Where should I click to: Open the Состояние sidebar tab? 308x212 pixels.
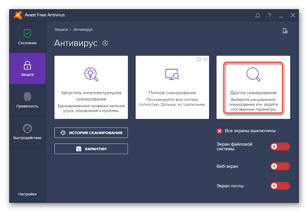click(x=27, y=37)
